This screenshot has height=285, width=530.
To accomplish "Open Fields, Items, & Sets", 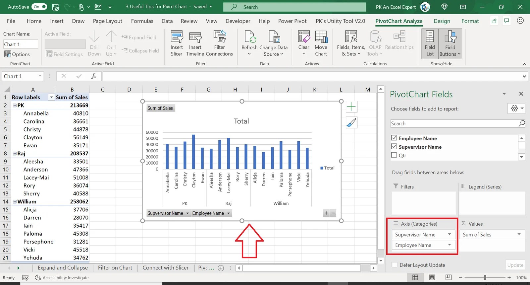I will (351, 43).
